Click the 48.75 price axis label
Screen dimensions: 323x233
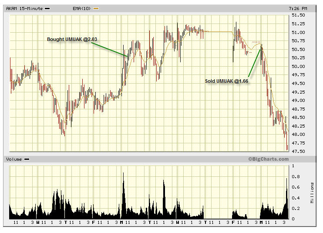(298, 109)
